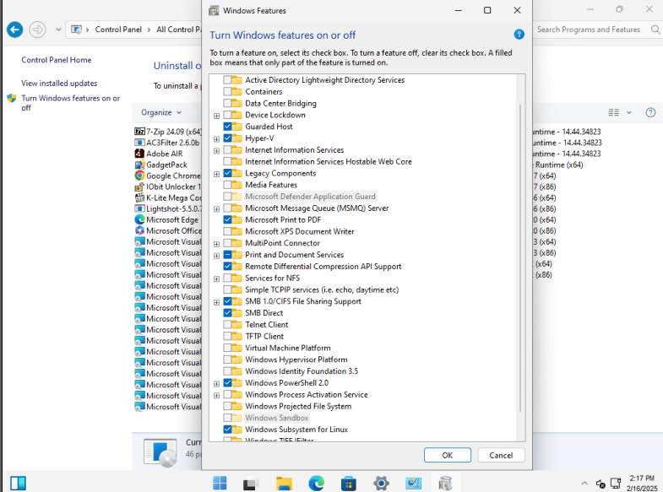Select the GadgetPack program icon

click(139, 165)
